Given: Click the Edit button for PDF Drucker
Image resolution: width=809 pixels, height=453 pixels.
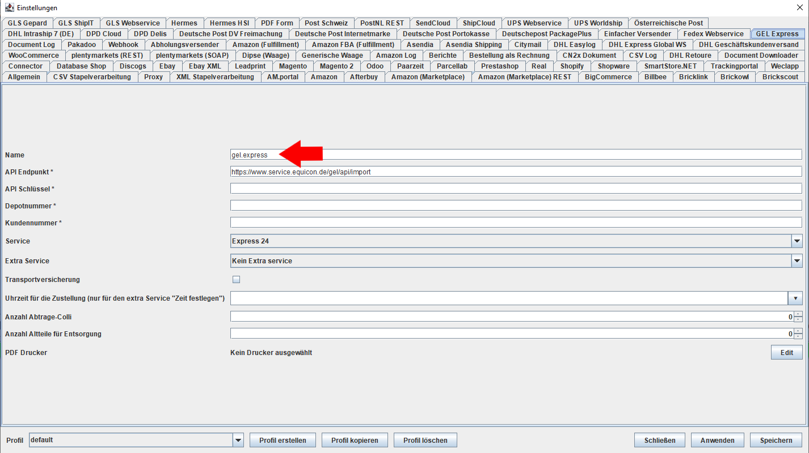Looking at the screenshot, I should (x=787, y=352).
